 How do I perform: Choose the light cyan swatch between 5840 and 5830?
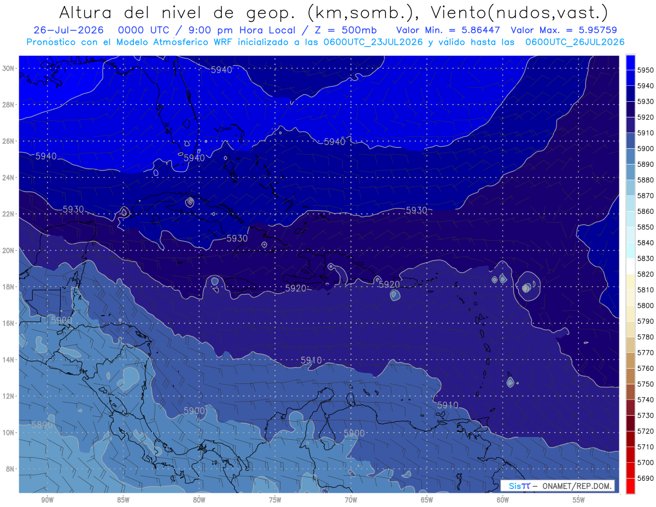click(x=630, y=250)
